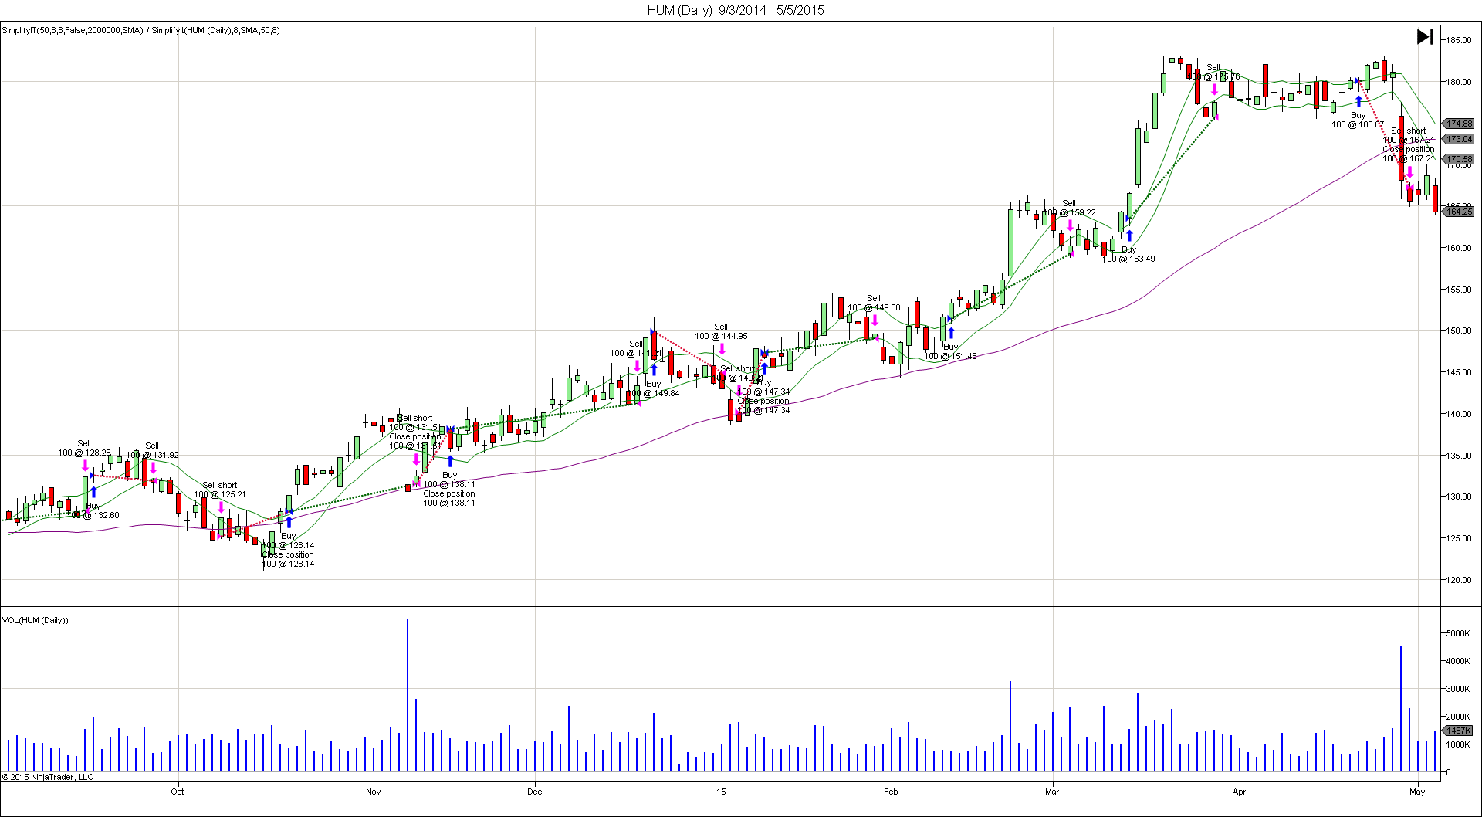Select the VOL(HUM (Daily)) panel label
The image size is (1482, 817).
point(36,620)
